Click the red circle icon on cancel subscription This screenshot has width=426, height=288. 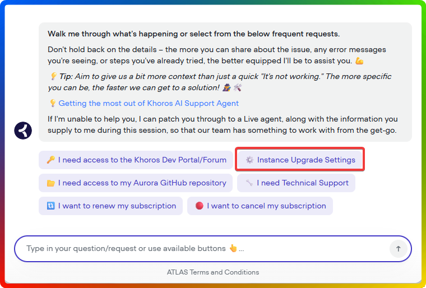point(199,206)
